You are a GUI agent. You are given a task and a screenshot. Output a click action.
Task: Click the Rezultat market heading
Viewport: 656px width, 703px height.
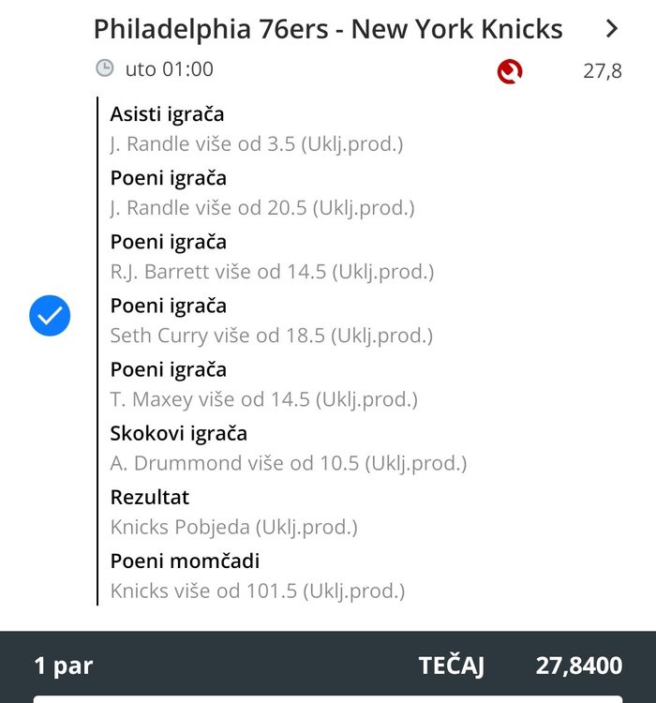(150, 497)
